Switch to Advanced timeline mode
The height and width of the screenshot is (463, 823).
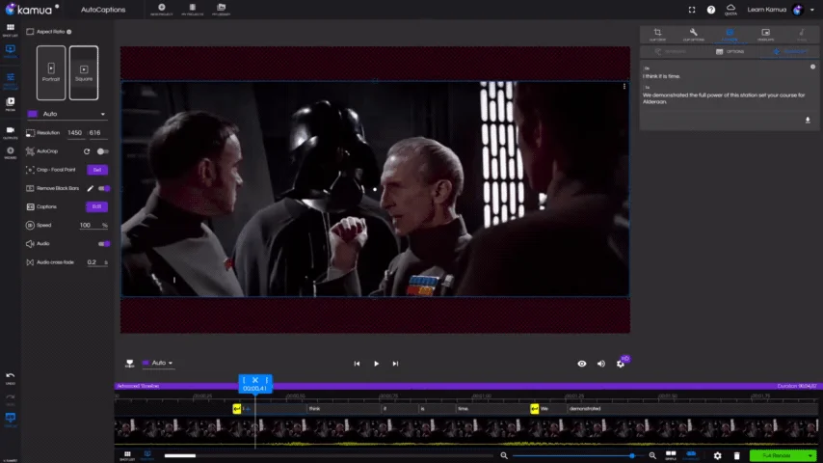(691, 455)
